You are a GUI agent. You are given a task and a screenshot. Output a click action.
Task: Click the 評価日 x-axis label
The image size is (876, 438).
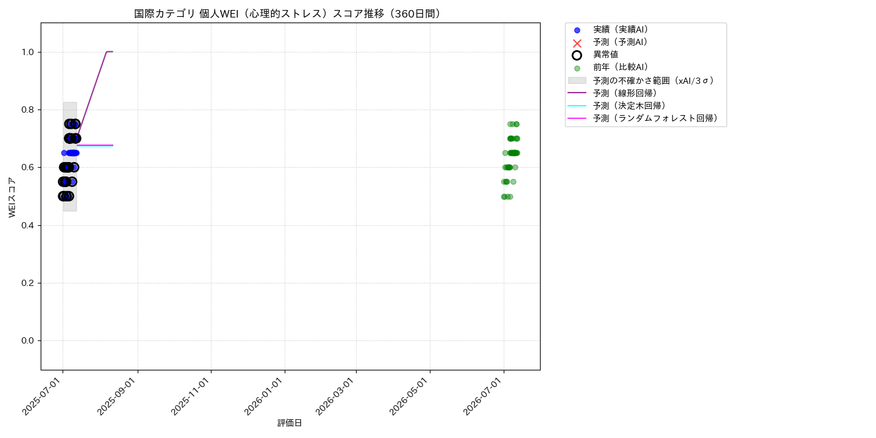tap(290, 423)
